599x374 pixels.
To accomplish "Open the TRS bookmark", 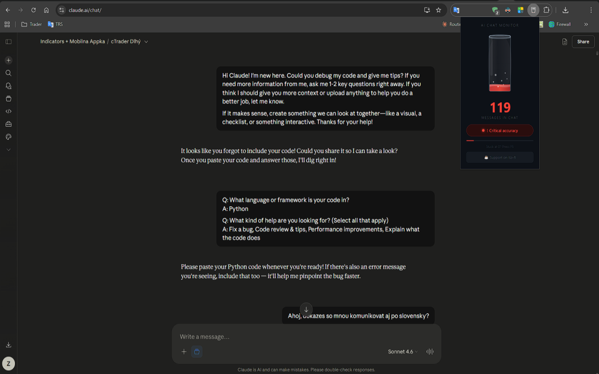I will [x=55, y=24].
